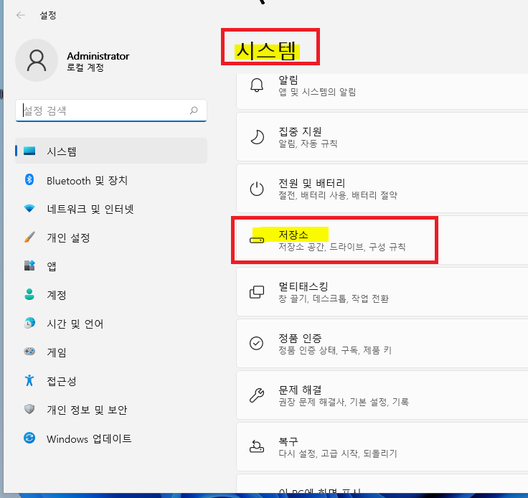Open Bluetooth 및 장치 from the sidebar
The width and height of the screenshot is (528, 498).
[x=110, y=181]
